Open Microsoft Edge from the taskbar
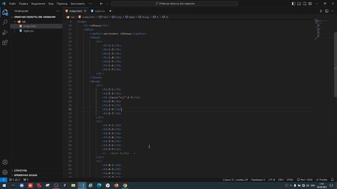The height and width of the screenshot is (189, 337). (99, 185)
